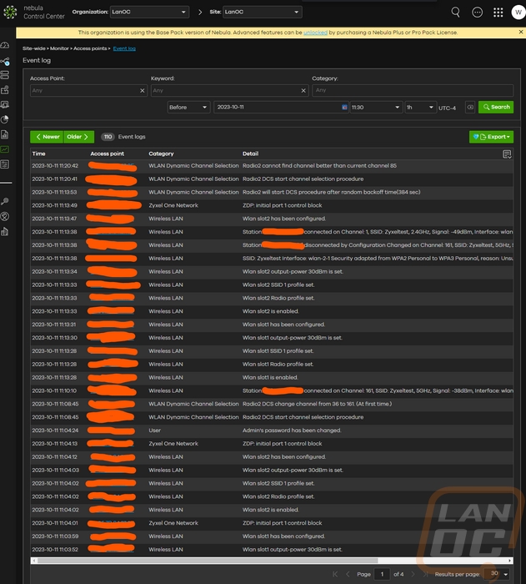Click the Access point column header
The width and height of the screenshot is (526, 584).
[108, 154]
